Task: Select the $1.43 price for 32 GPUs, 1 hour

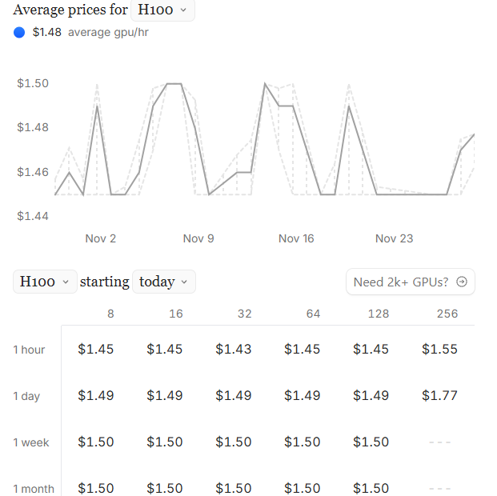Action: click(234, 350)
